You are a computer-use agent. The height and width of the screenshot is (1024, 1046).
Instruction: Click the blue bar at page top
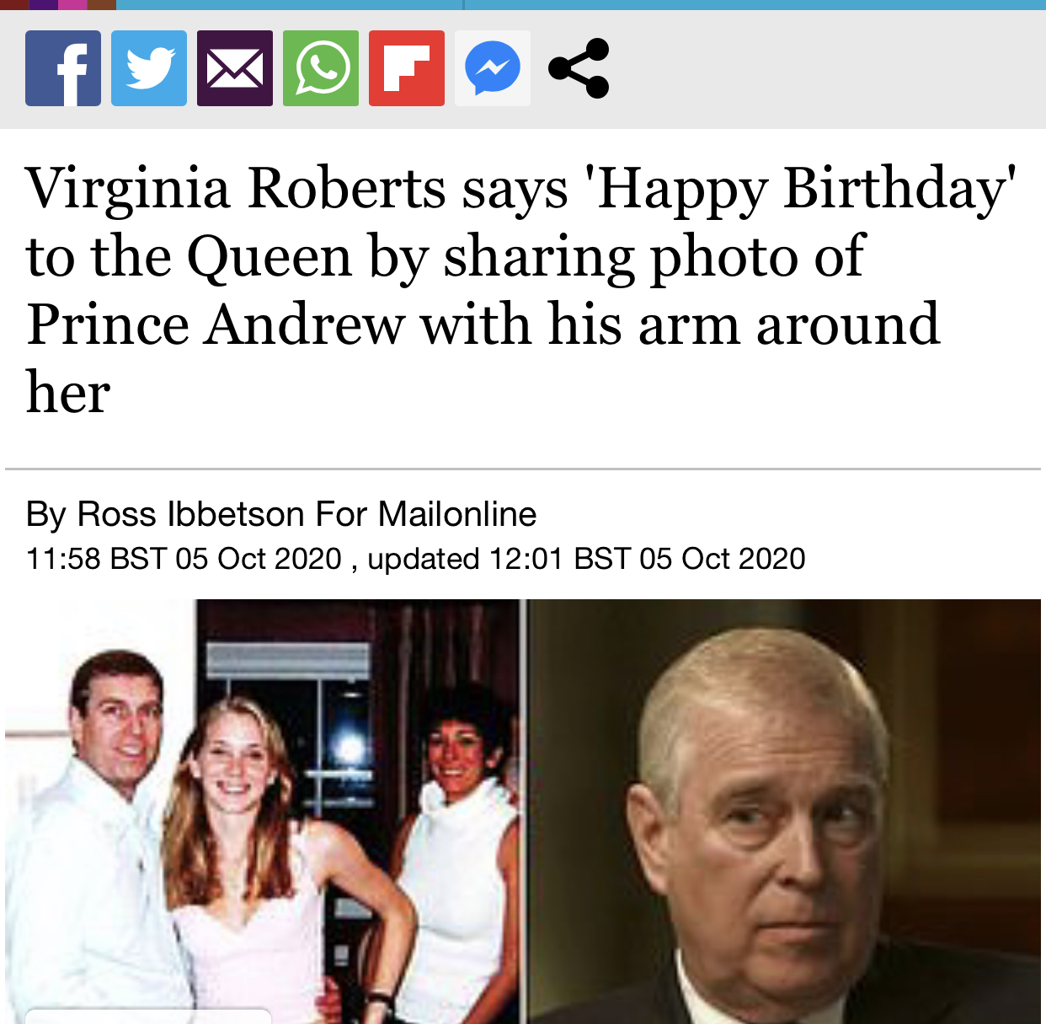point(581,5)
